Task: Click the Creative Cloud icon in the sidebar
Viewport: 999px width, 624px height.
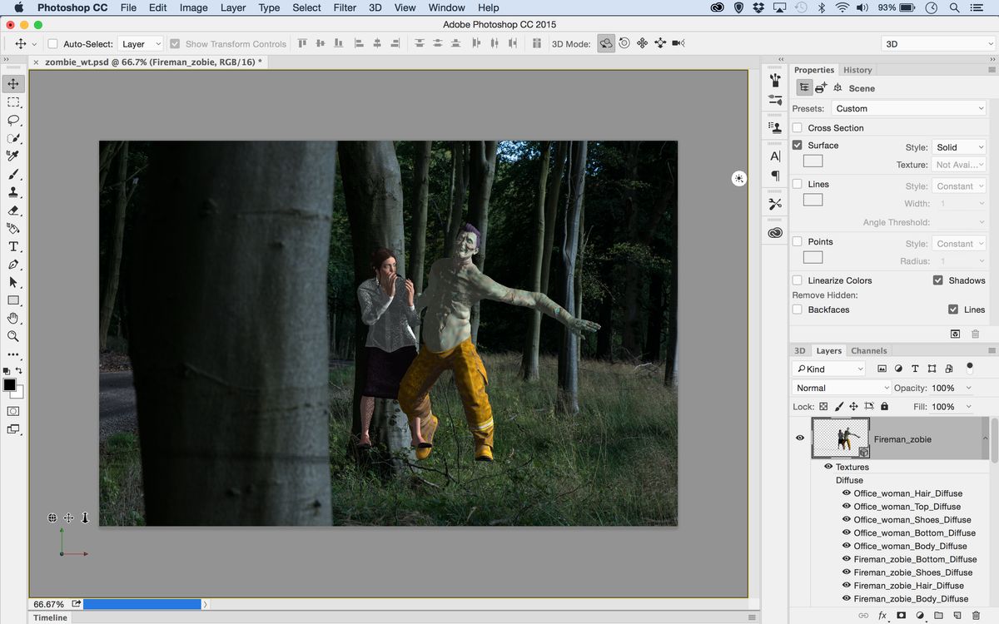Action: [774, 232]
